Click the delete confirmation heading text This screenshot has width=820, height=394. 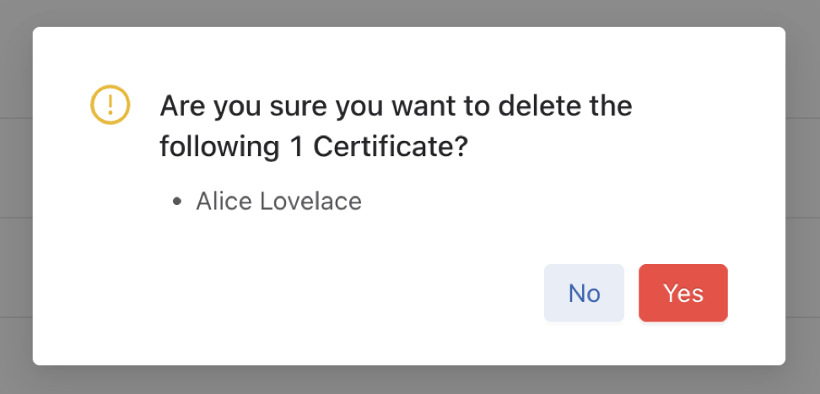tap(395, 107)
